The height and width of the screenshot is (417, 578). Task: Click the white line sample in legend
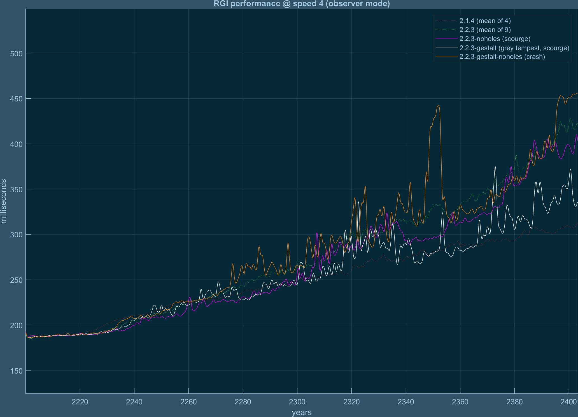point(446,48)
